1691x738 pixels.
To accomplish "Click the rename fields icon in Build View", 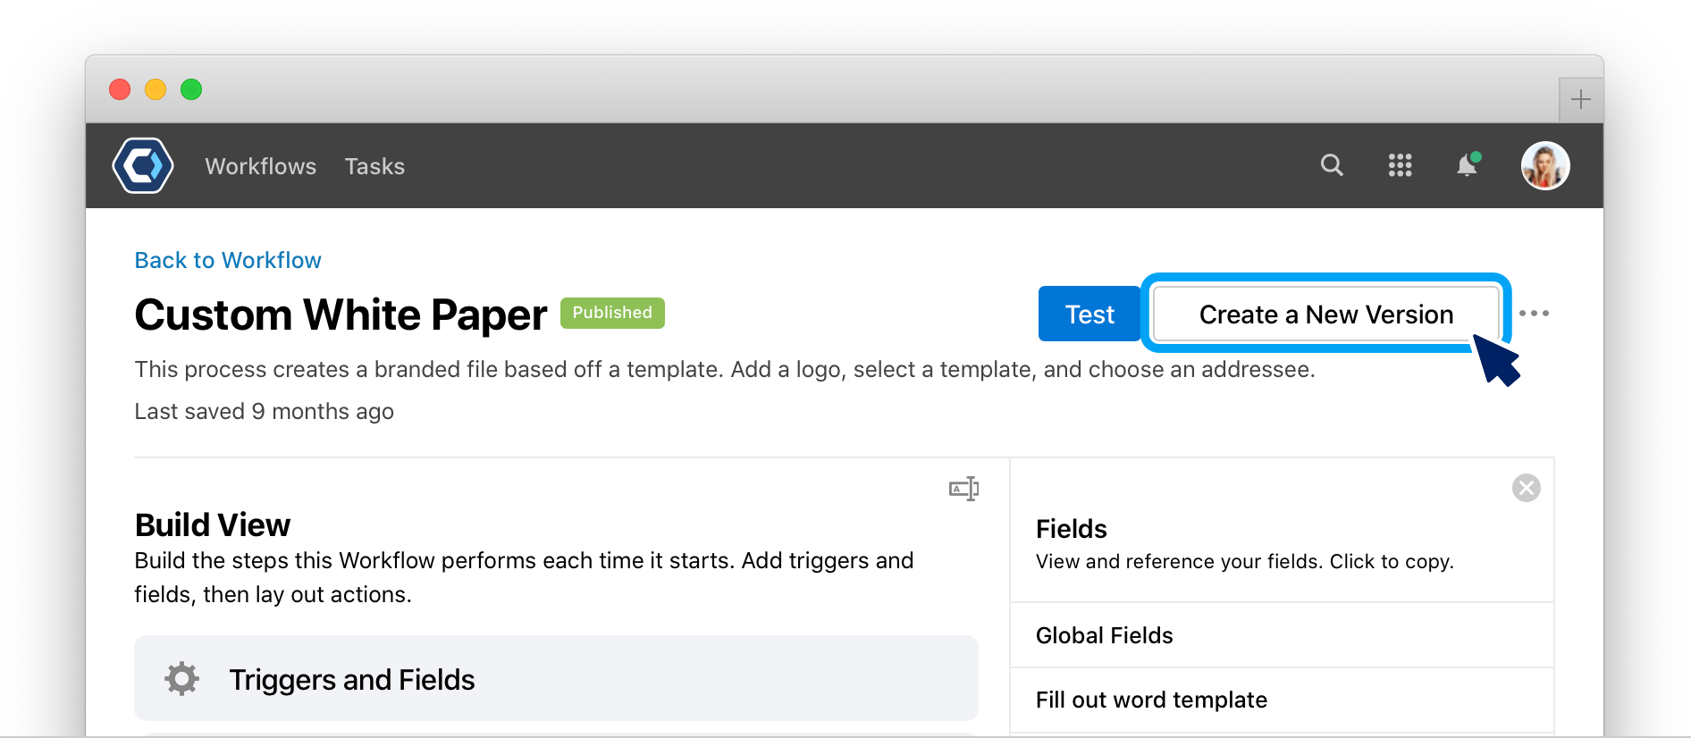I will click(963, 489).
